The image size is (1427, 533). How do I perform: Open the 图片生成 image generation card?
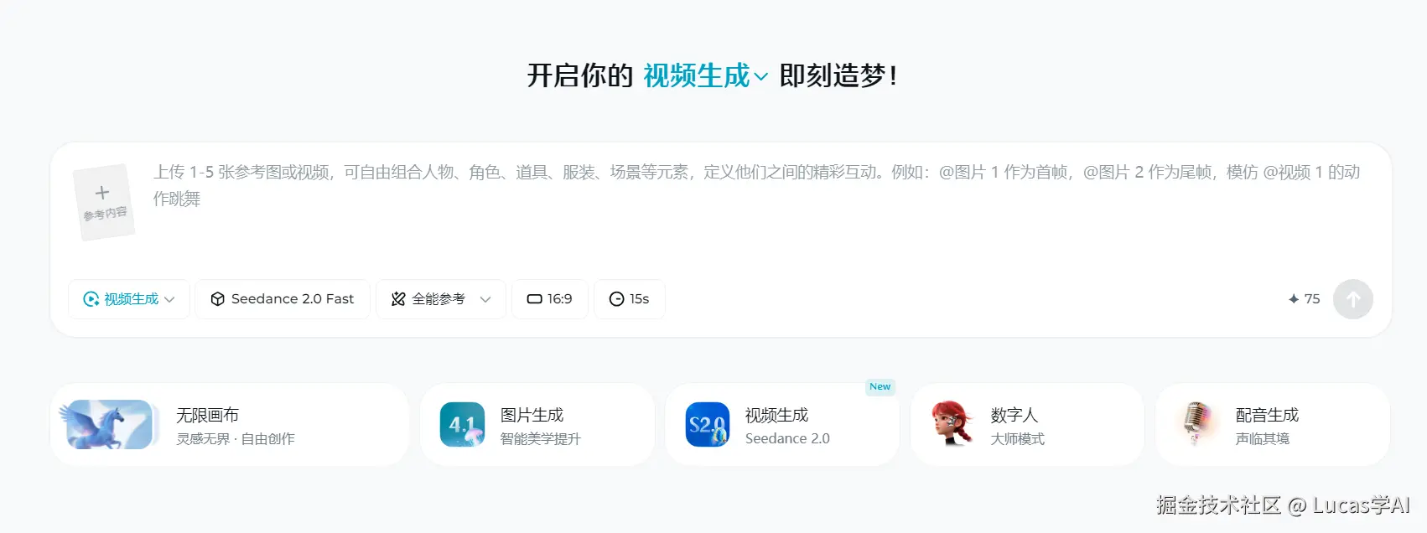tap(537, 425)
